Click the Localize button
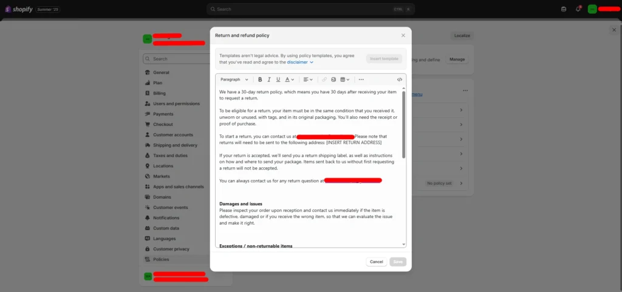Screen dimensions: 622x292 point(462,36)
